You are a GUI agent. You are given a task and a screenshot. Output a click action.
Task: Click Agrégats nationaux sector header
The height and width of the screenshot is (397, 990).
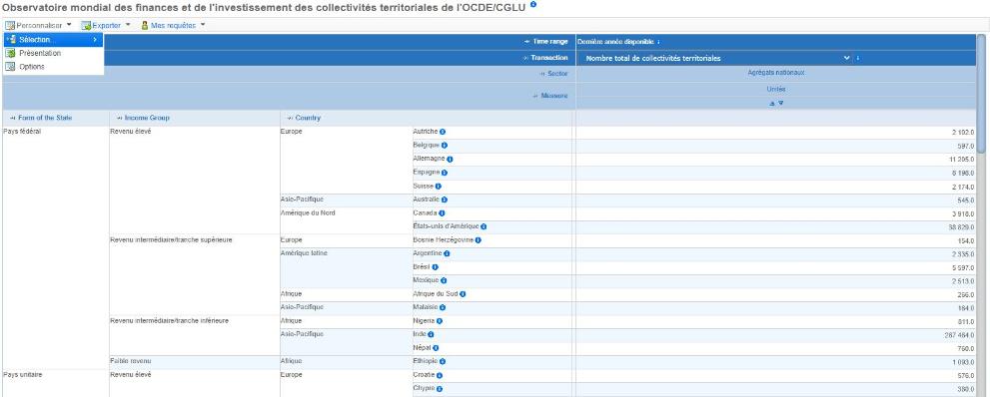pyautogui.click(x=776, y=73)
